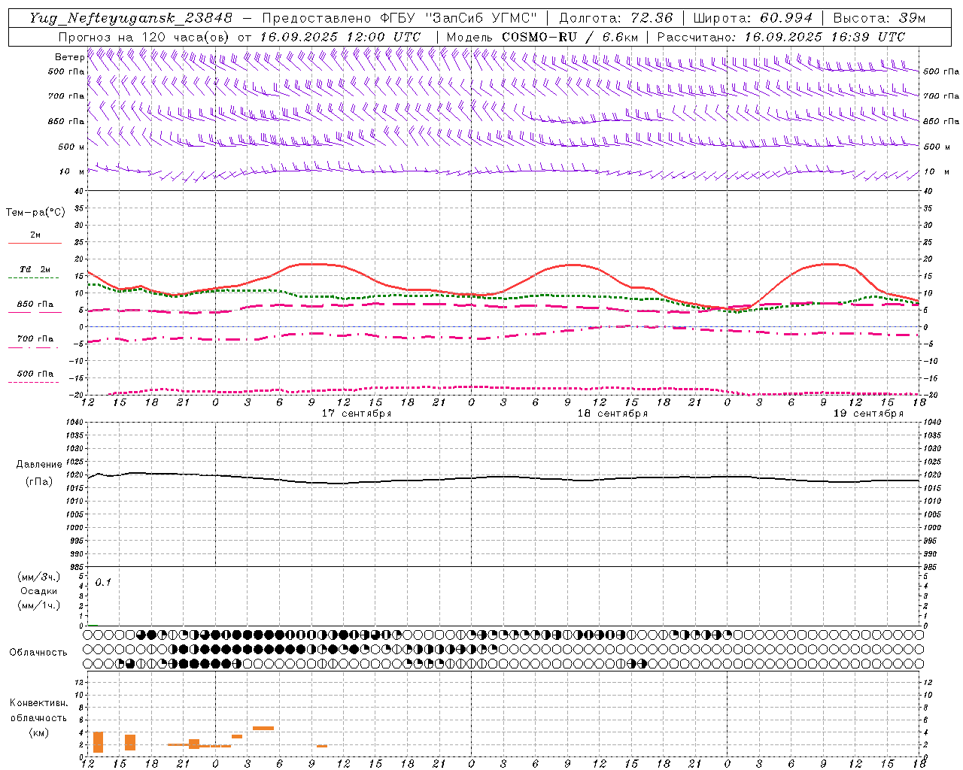
Task: Click the 'Конвективн.' convective cloud label
Action: pyautogui.click(x=38, y=703)
